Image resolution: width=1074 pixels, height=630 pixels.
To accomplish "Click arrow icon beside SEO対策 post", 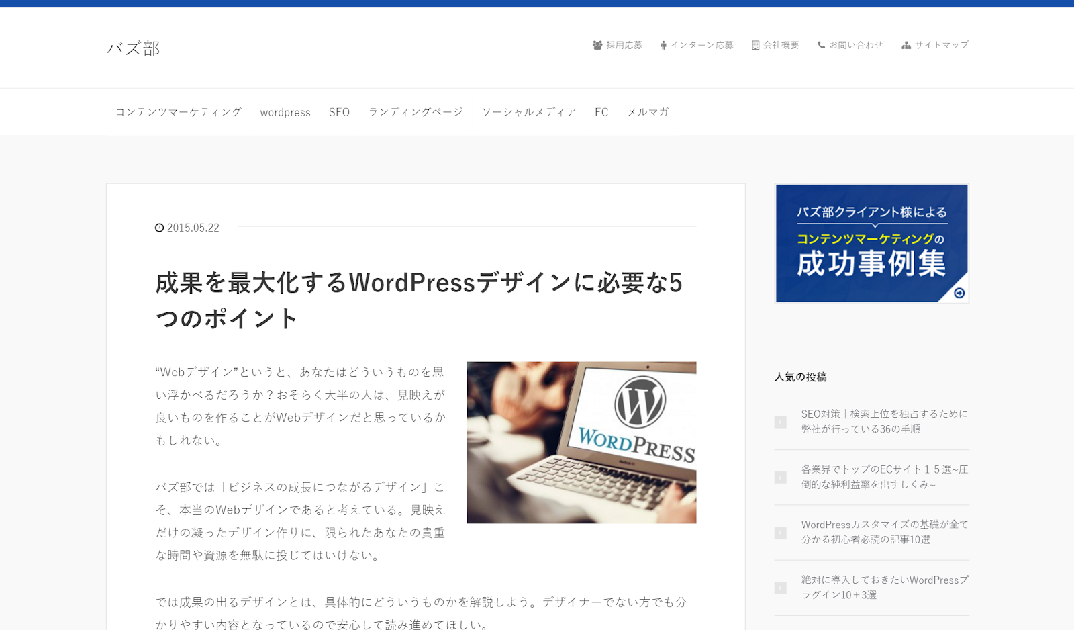I will pos(780,422).
